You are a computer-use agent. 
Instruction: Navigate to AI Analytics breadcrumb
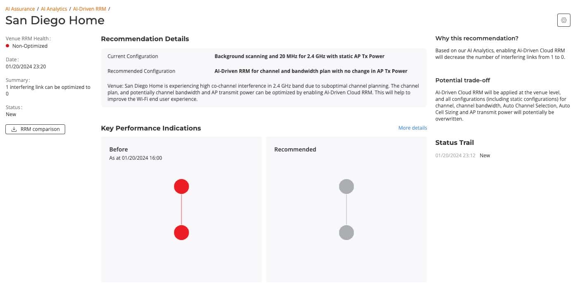pos(54,9)
